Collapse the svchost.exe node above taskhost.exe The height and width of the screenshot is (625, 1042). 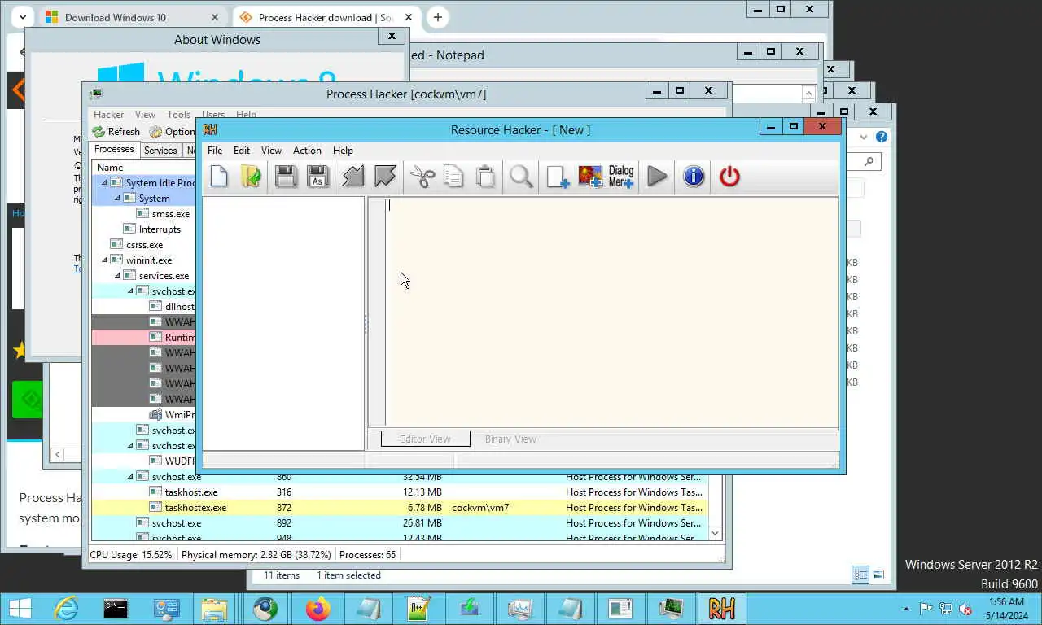coord(130,477)
